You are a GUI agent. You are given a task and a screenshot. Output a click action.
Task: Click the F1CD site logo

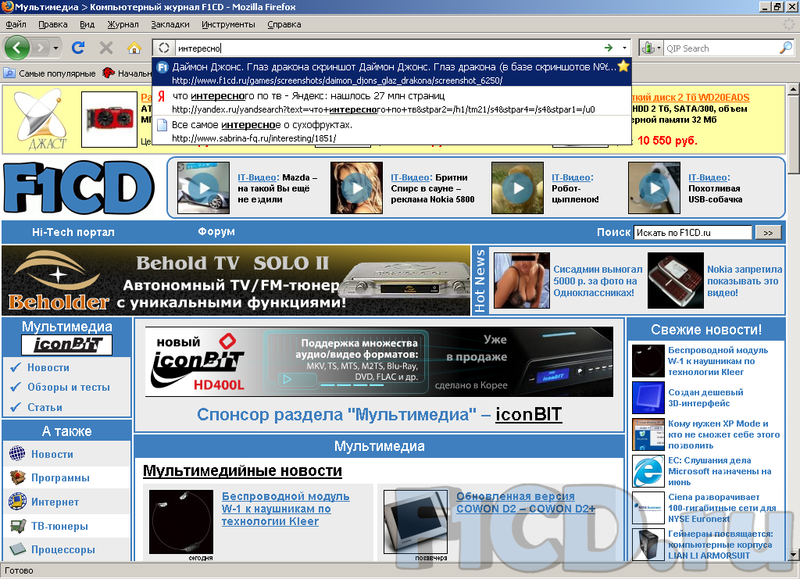pyautogui.click(x=79, y=188)
